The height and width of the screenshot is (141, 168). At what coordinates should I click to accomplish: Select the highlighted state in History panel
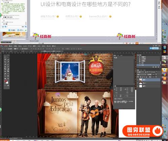[x=148, y=65]
